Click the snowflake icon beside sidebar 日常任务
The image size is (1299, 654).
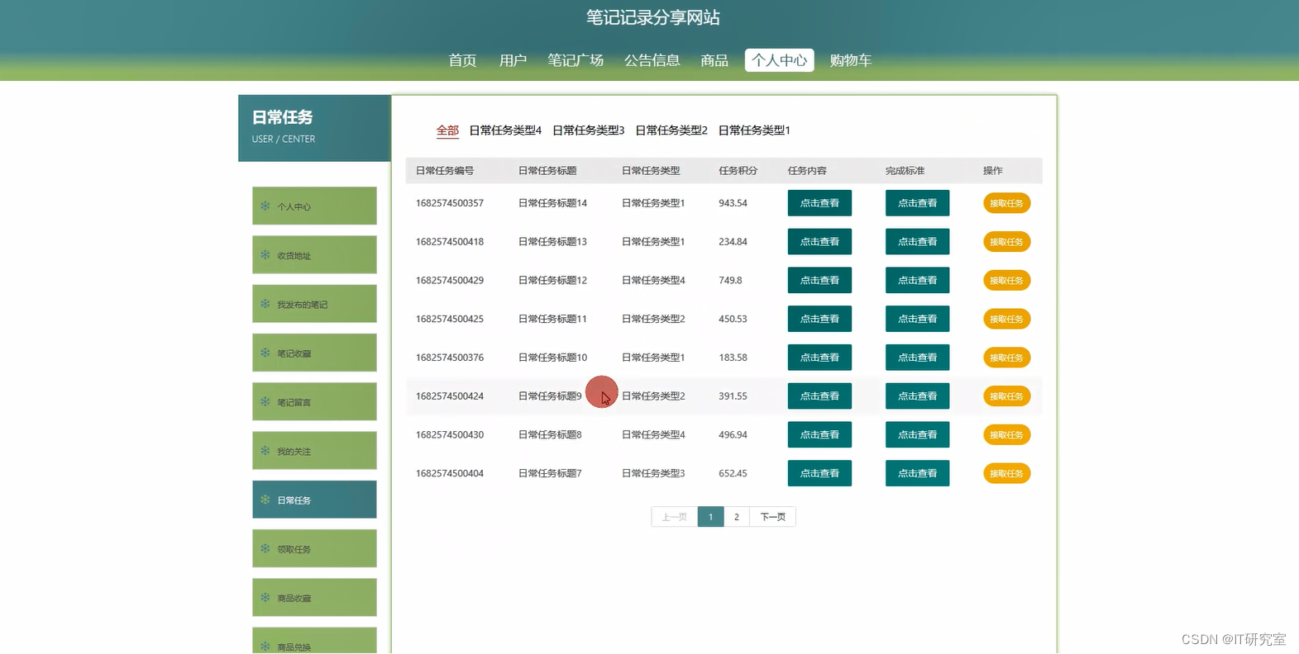pos(265,500)
